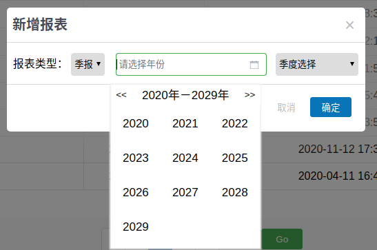Expand the 季度选择 quarter dropdown

click(317, 64)
